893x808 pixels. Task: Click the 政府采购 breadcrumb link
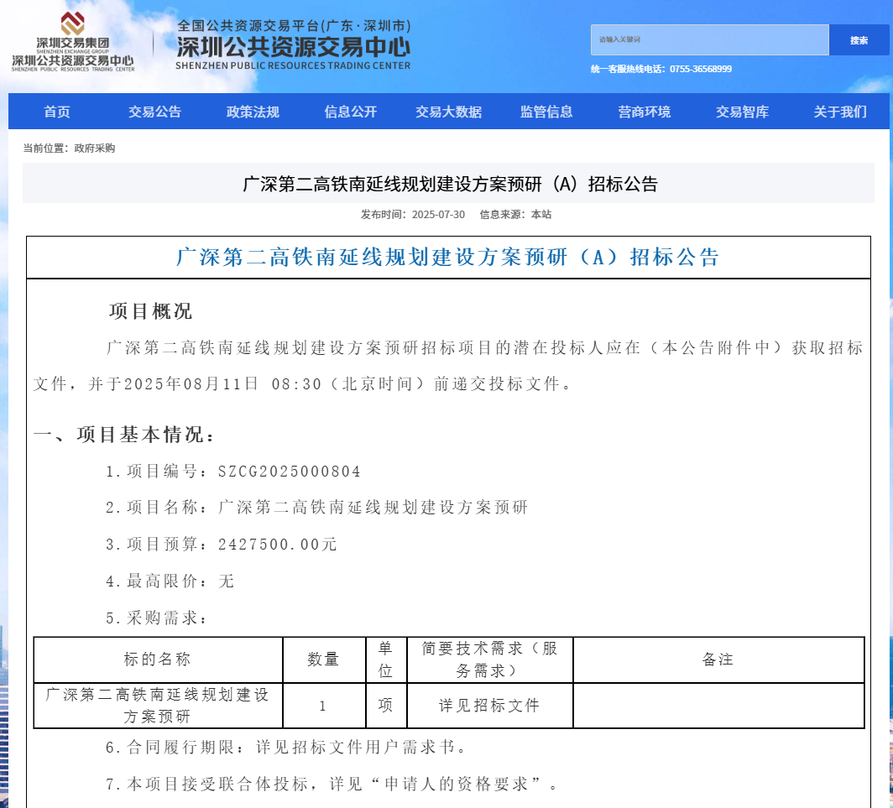coord(95,149)
